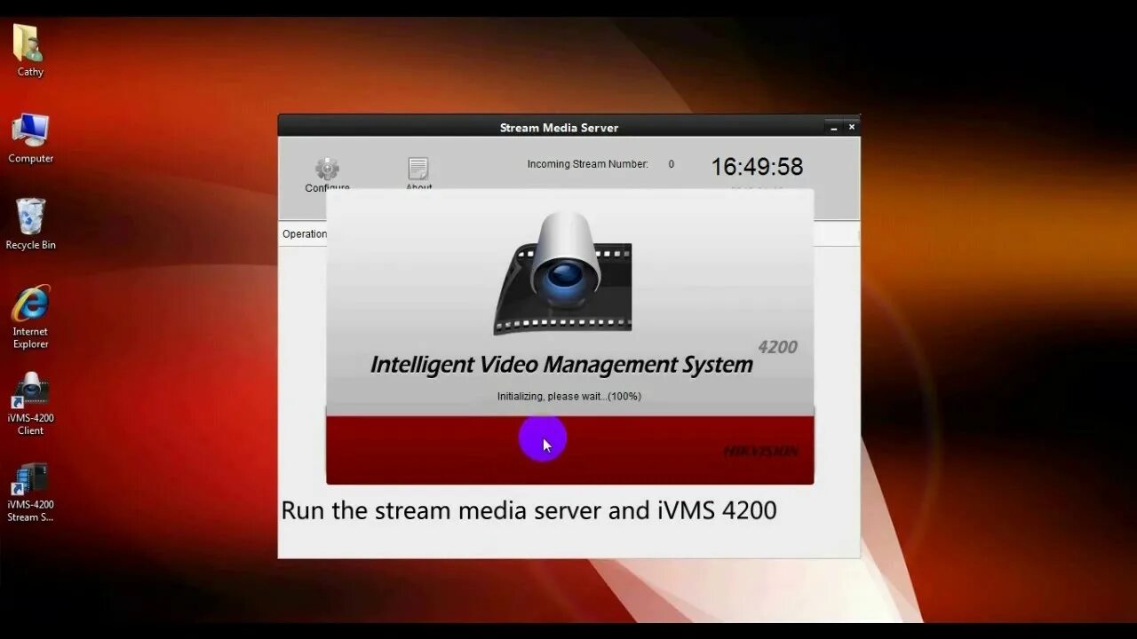Open About in Stream Media Server
Screen dimensions: 1137x639
coord(418,174)
